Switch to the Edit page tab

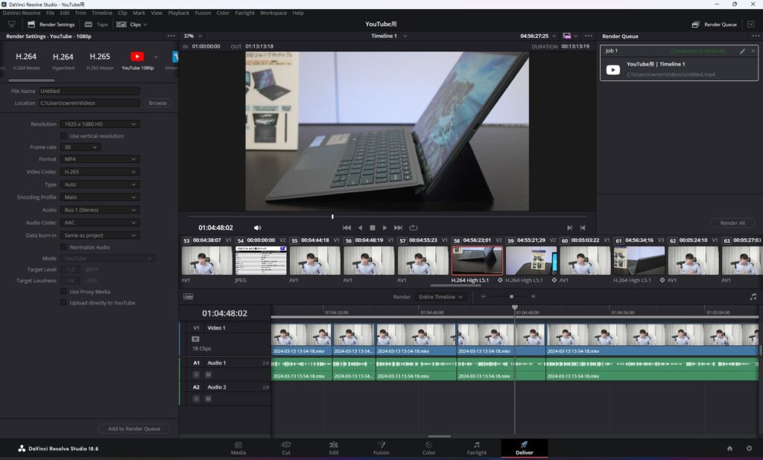(333, 448)
